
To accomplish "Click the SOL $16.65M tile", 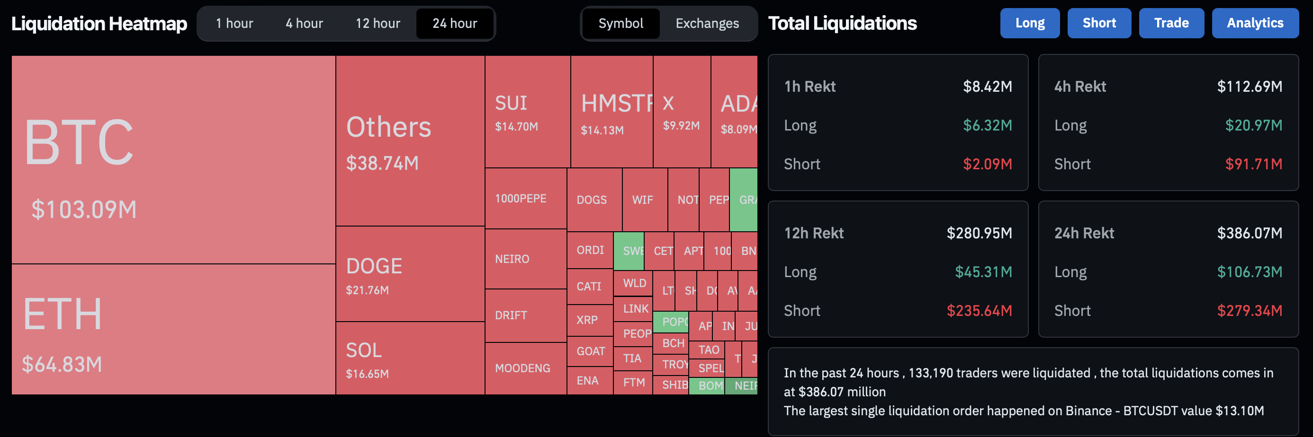I will coord(410,358).
